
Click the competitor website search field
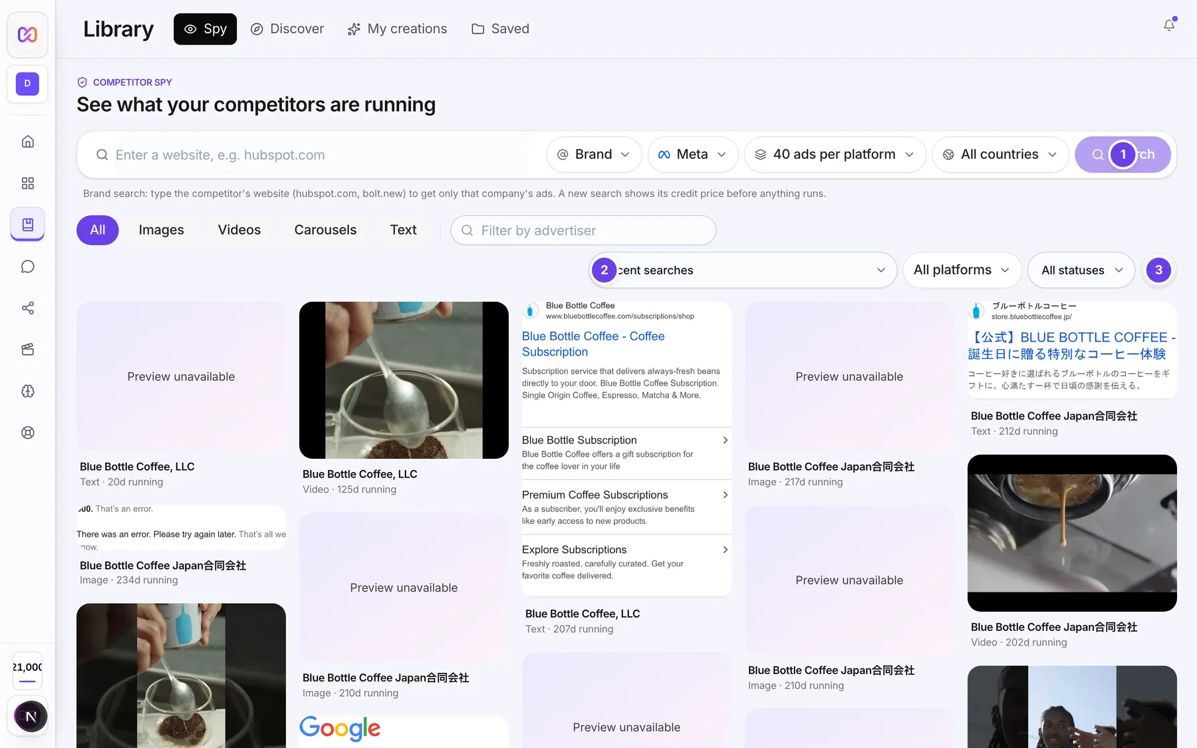[321, 155]
